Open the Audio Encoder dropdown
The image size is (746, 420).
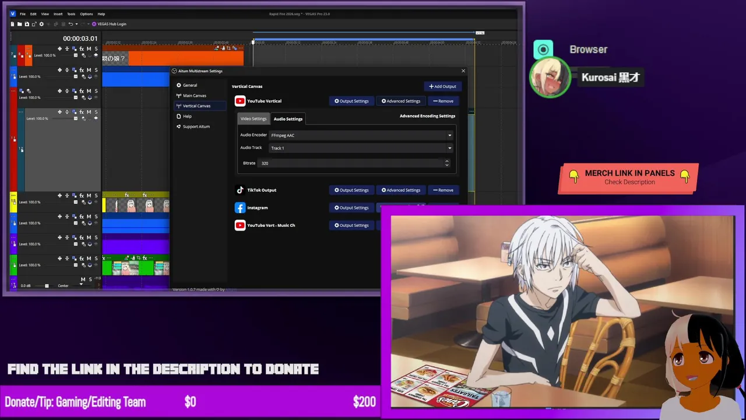[361, 135]
